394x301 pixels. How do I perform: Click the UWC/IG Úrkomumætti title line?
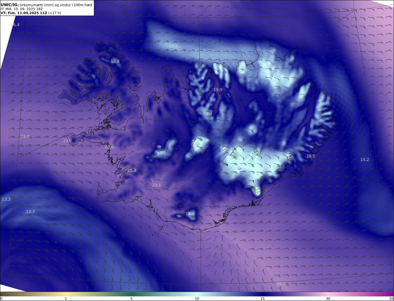coord(46,5)
